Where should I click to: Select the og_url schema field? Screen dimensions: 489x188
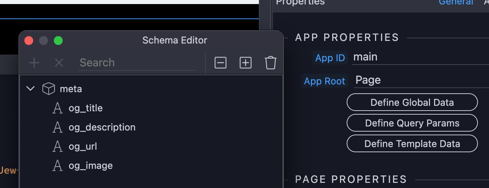point(83,146)
